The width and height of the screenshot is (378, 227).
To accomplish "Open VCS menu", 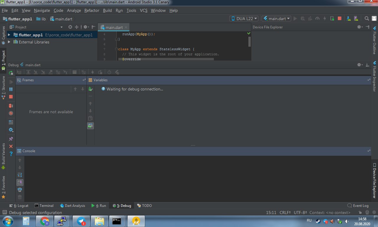I will tap(144, 10).
